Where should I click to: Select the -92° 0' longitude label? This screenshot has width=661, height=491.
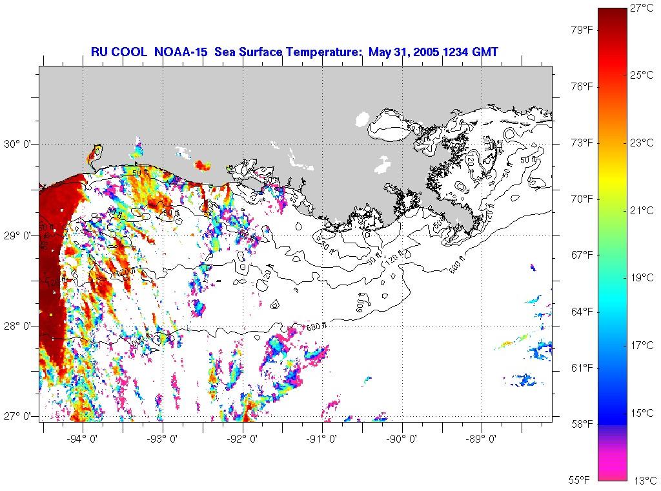pyautogui.click(x=243, y=439)
